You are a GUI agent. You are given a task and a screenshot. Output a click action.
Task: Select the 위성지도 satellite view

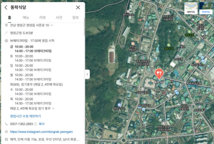coord(206,8)
